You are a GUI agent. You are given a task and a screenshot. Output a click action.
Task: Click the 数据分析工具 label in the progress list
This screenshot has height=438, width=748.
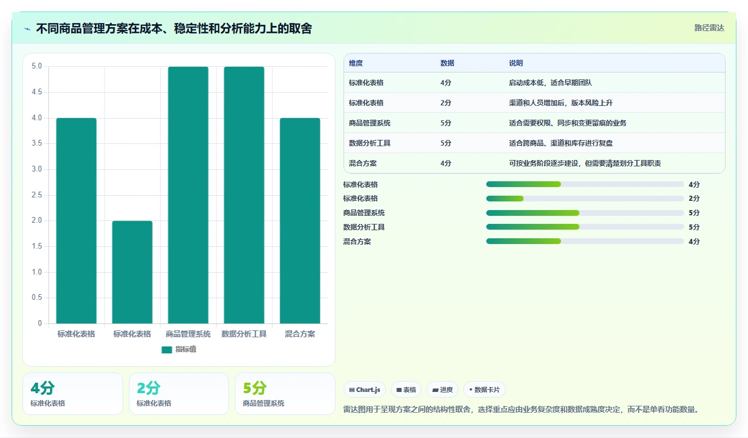[x=364, y=227]
